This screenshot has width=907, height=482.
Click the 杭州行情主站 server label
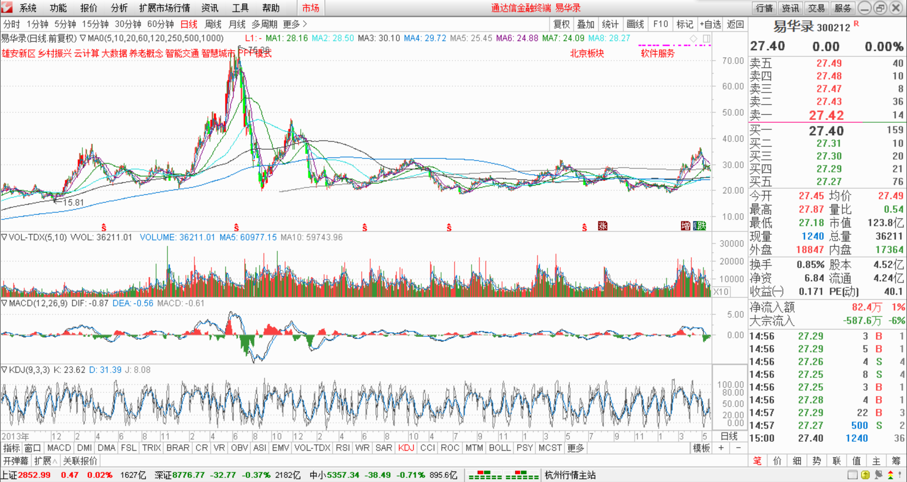[x=570, y=475]
